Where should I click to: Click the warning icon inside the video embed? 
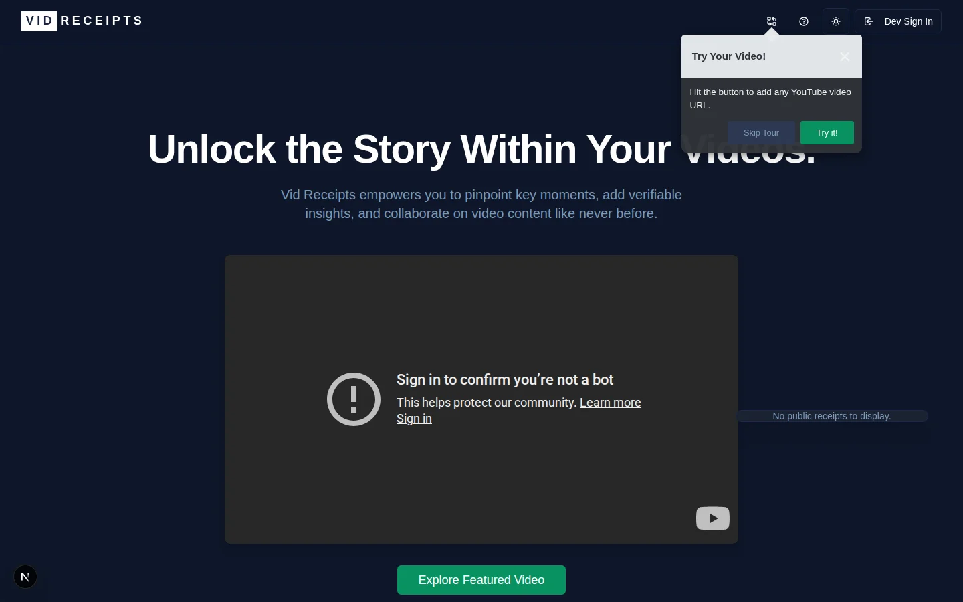[354, 399]
